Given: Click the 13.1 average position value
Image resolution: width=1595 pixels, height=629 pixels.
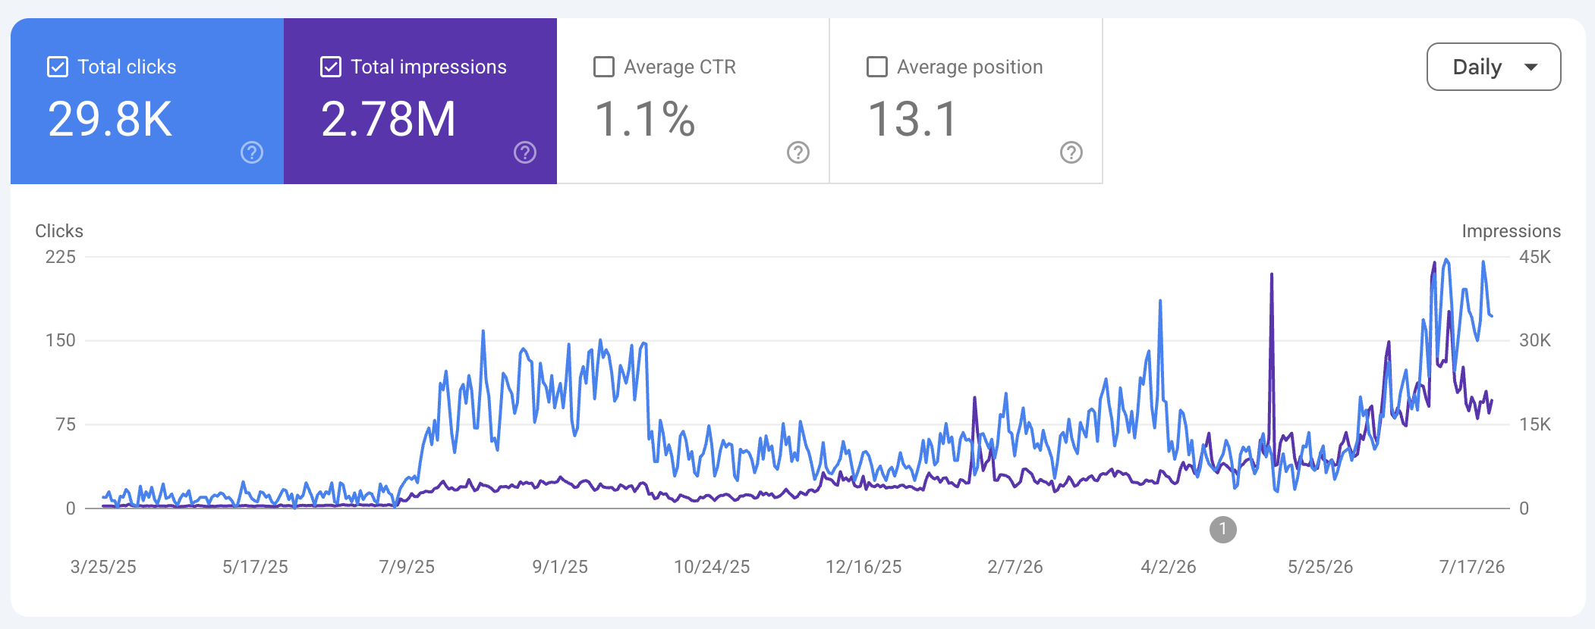Looking at the screenshot, I should point(914,120).
